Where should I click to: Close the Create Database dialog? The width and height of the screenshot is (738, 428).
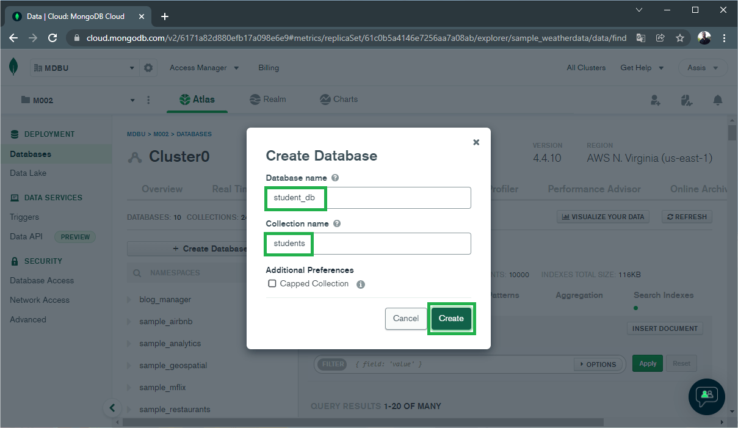coord(476,142)
